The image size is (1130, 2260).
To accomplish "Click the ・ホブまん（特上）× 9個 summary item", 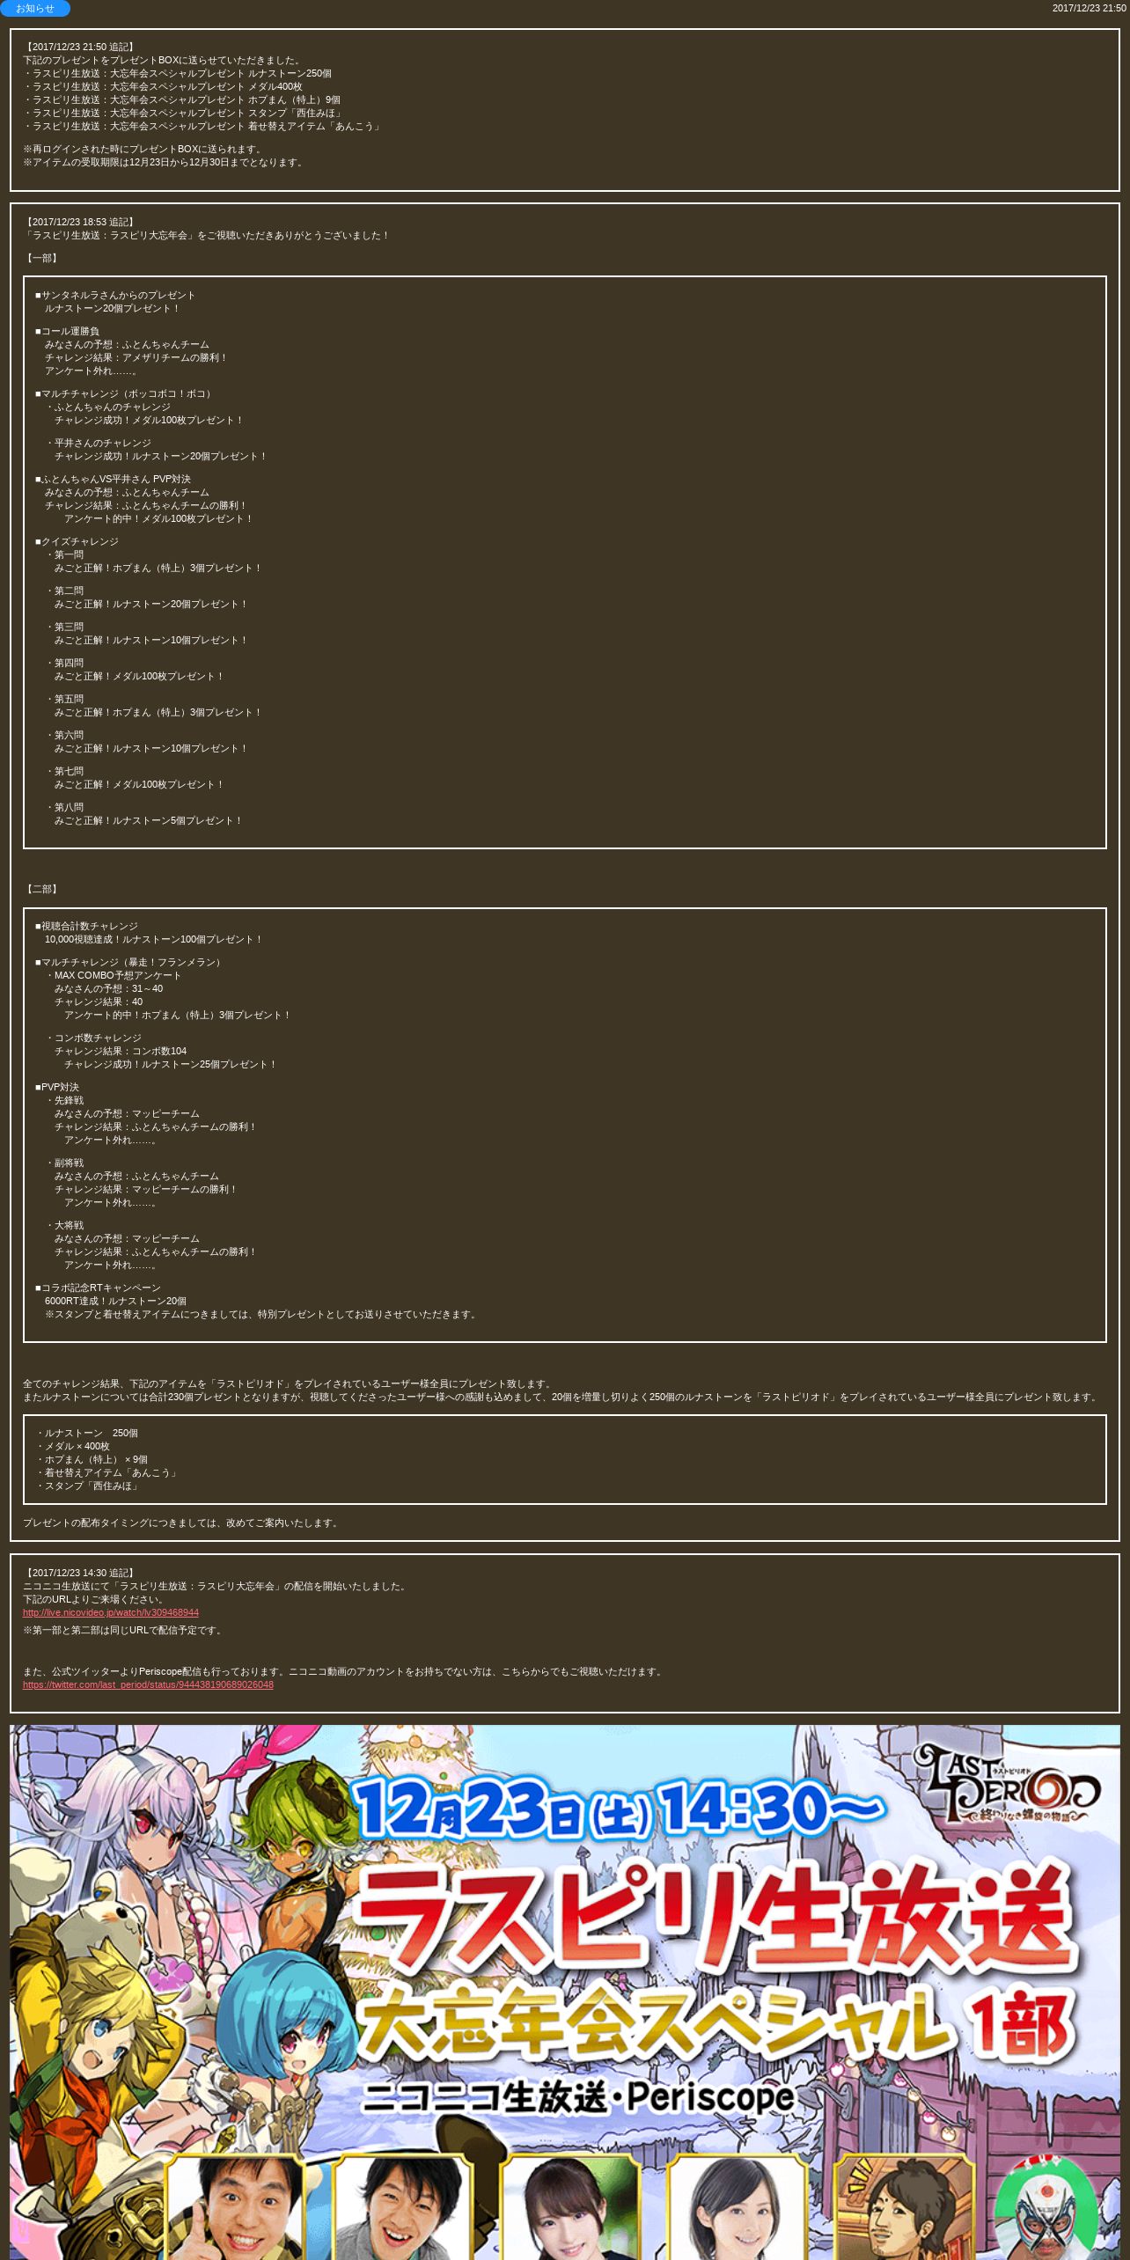I will 92,1459.
